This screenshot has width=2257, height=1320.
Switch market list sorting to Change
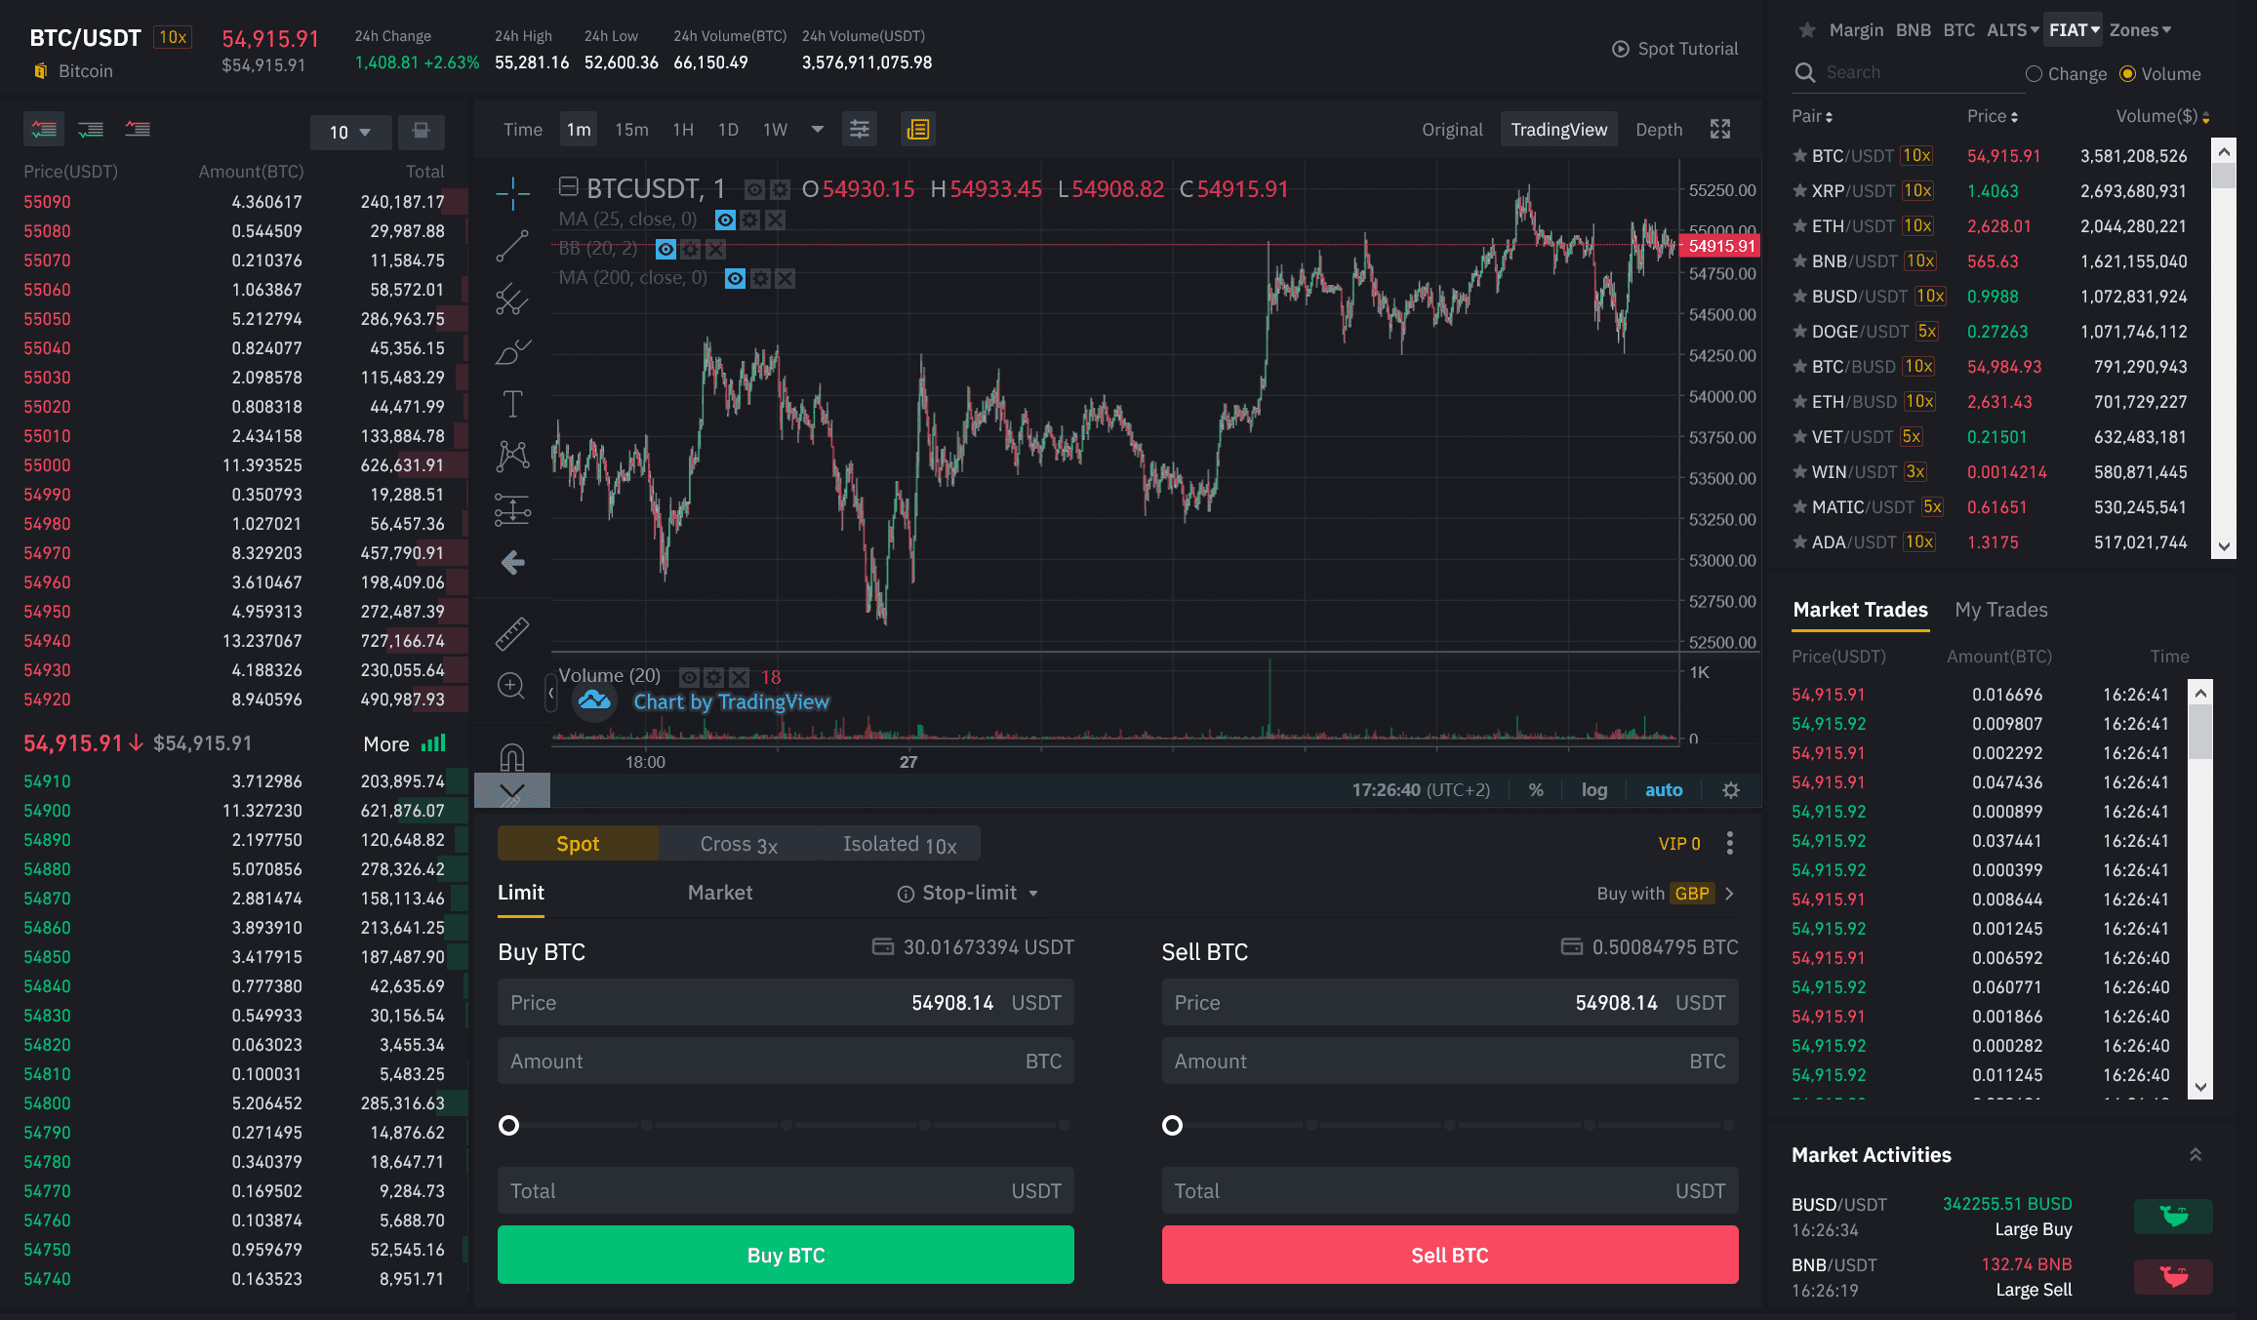point(2066,73)
